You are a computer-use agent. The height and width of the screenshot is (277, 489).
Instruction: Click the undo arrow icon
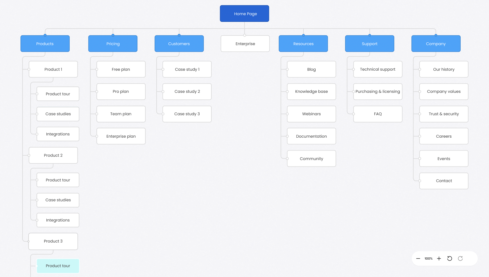click(x=450, y=258)
